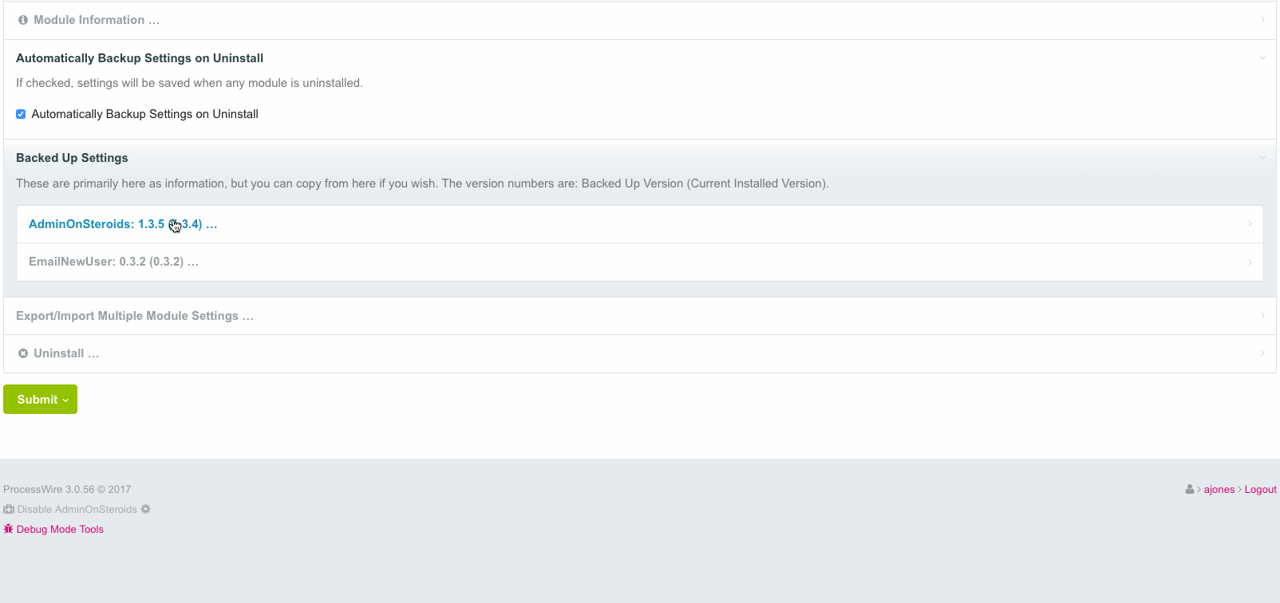Expand the EmailNewUser backup row chevron
The width and height of the screenshot is (1280, 603).
pyautogui.click(x=1250, y=262)
